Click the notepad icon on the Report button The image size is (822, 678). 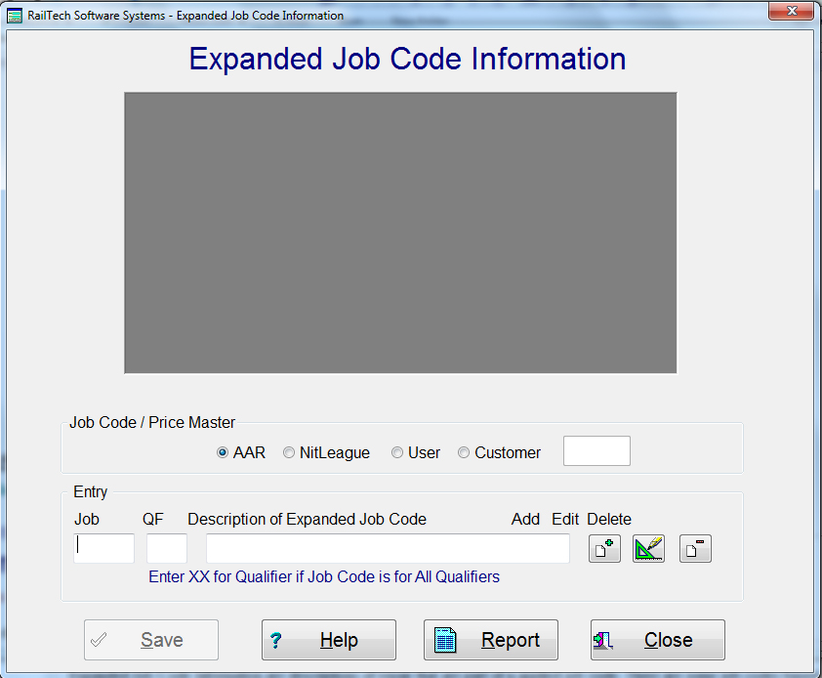pyautogui.click(x=447, y=640)
